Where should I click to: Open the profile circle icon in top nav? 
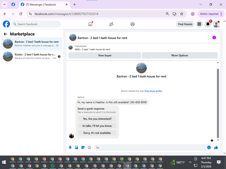[x=132, y=24]
